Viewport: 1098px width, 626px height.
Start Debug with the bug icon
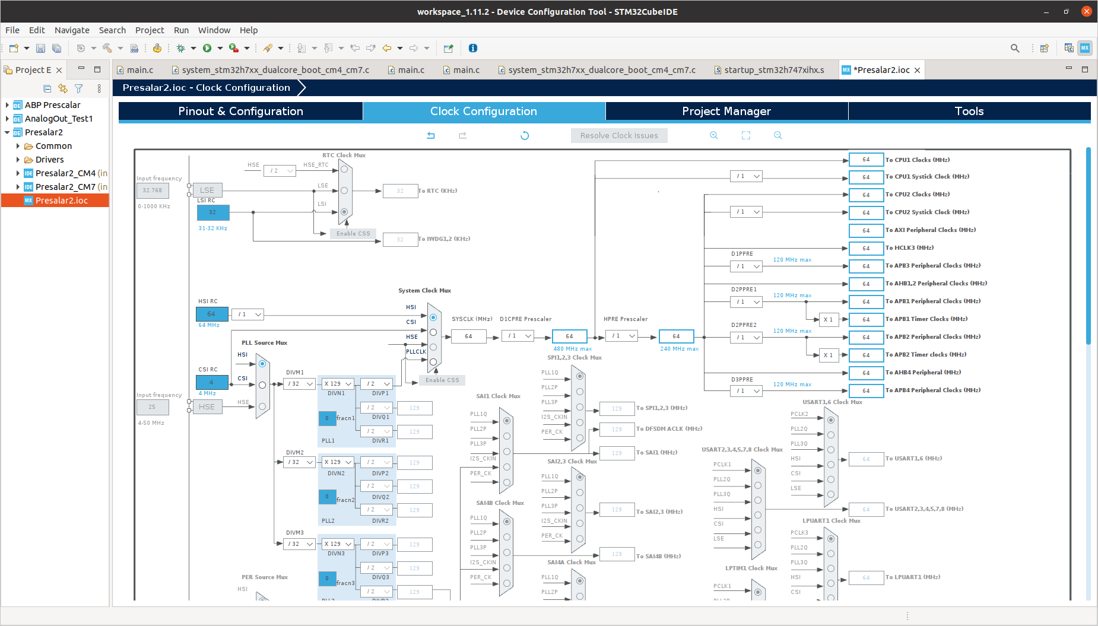click(x=180, y=48)
